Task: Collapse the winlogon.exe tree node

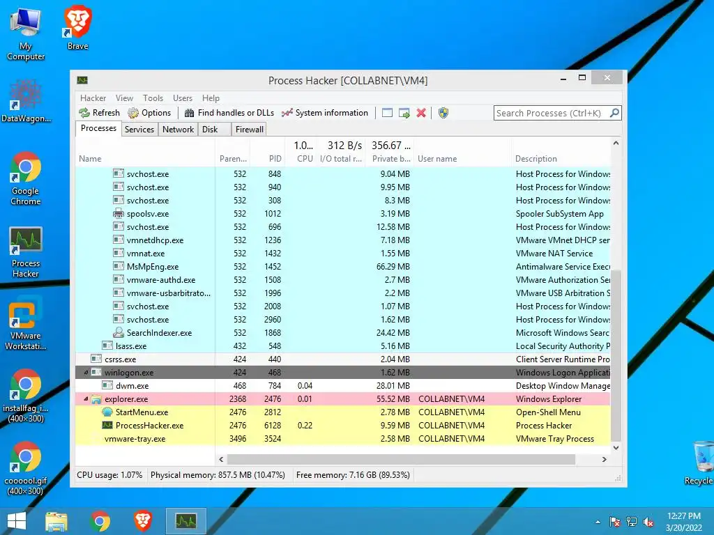Action: 86,372
